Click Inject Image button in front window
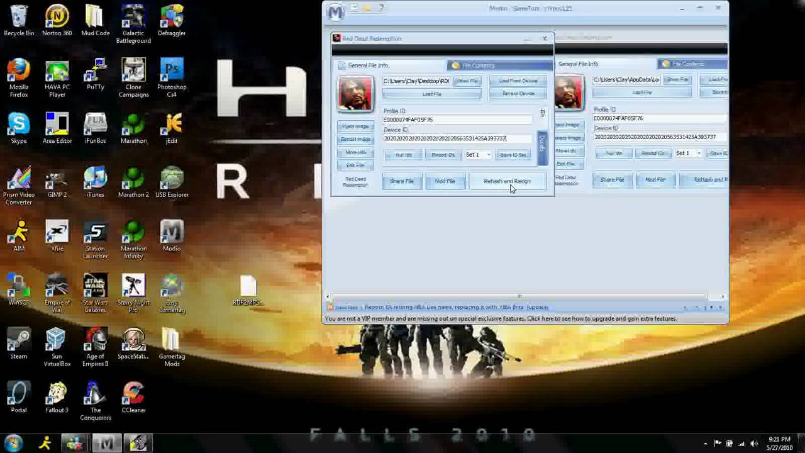The width and height of the screenshot is (805, 453). tap(355, 126)
